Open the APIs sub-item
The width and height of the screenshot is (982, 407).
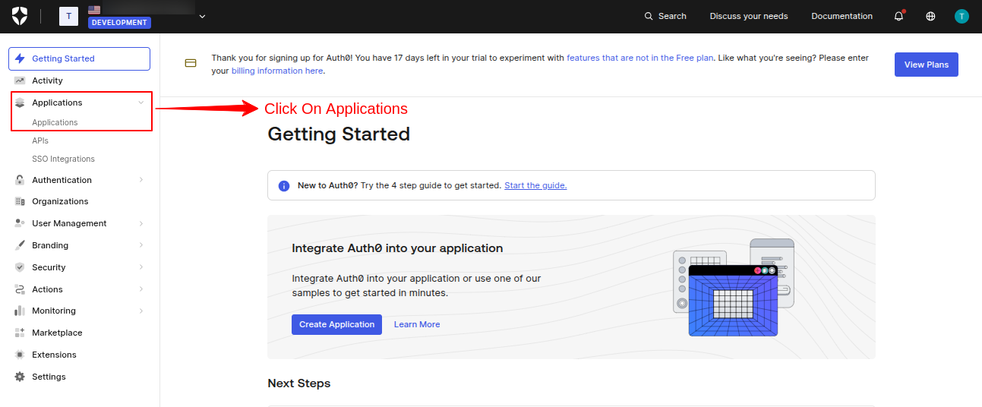pyautogui.click(x=40, y=140)
